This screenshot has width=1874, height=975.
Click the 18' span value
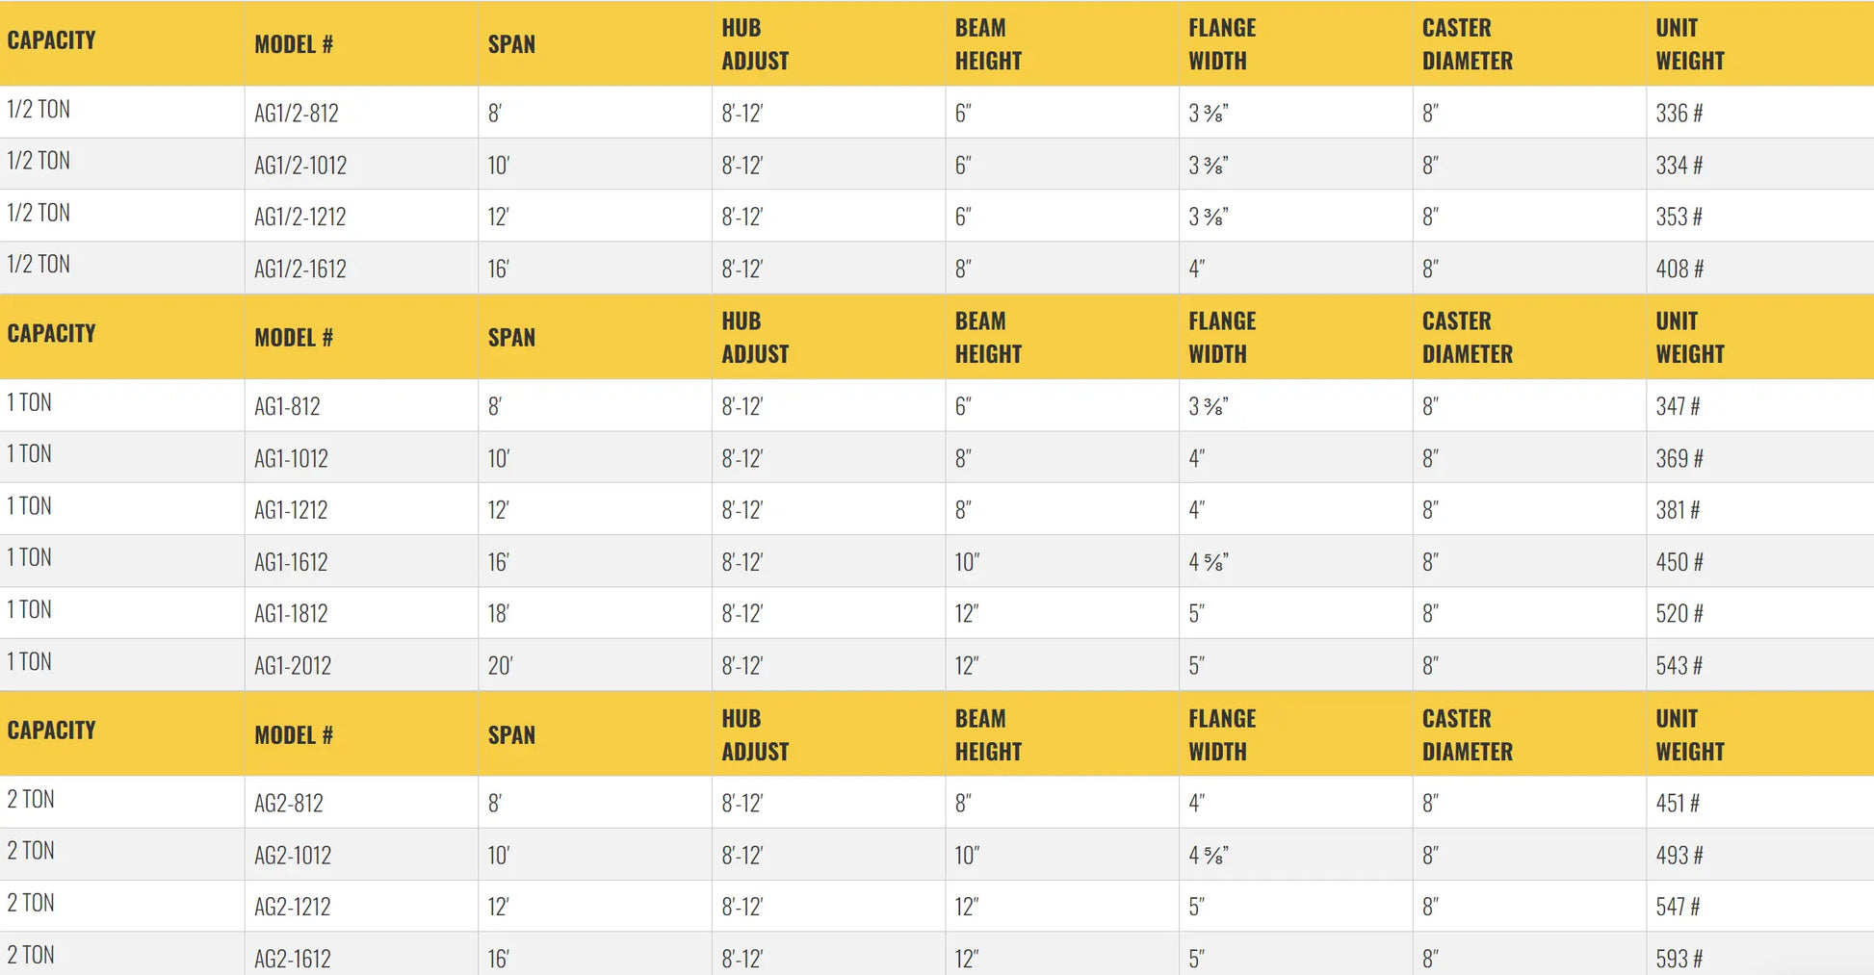tap(498, 614)
